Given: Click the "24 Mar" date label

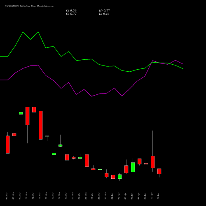Looking at the screenshot, I should (86, 196).
